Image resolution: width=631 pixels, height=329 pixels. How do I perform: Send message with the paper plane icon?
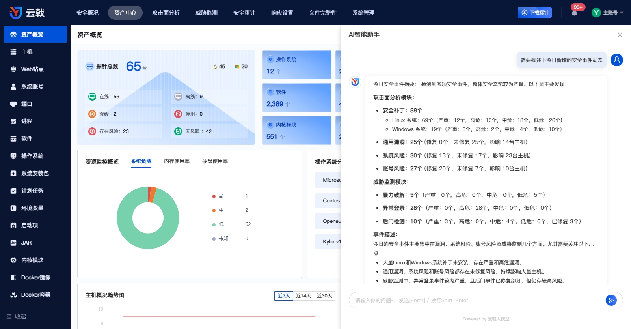[611, 300]
